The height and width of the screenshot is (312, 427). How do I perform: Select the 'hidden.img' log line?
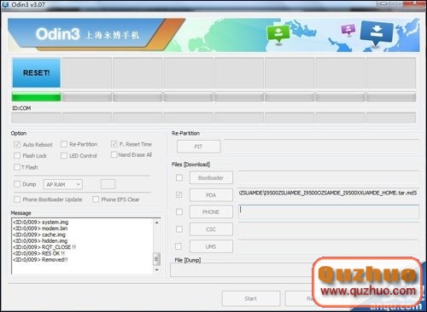[40, 241]
